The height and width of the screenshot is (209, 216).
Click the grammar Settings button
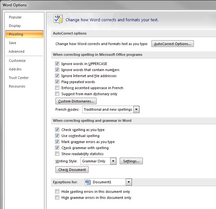coord(131,161)
